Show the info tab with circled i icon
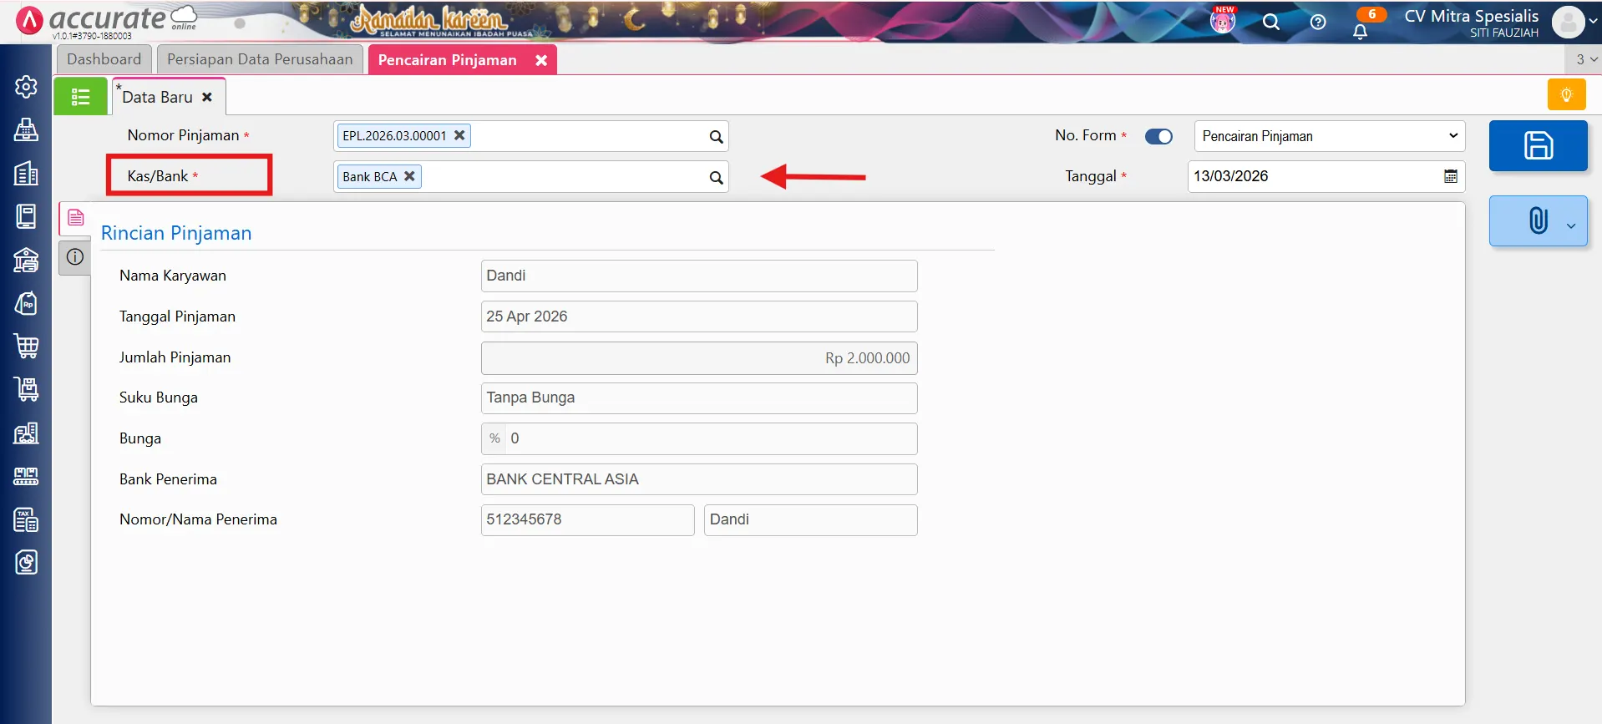Image resolution: width=1602 pixels, height=724 pixels. tap(75, 257)
